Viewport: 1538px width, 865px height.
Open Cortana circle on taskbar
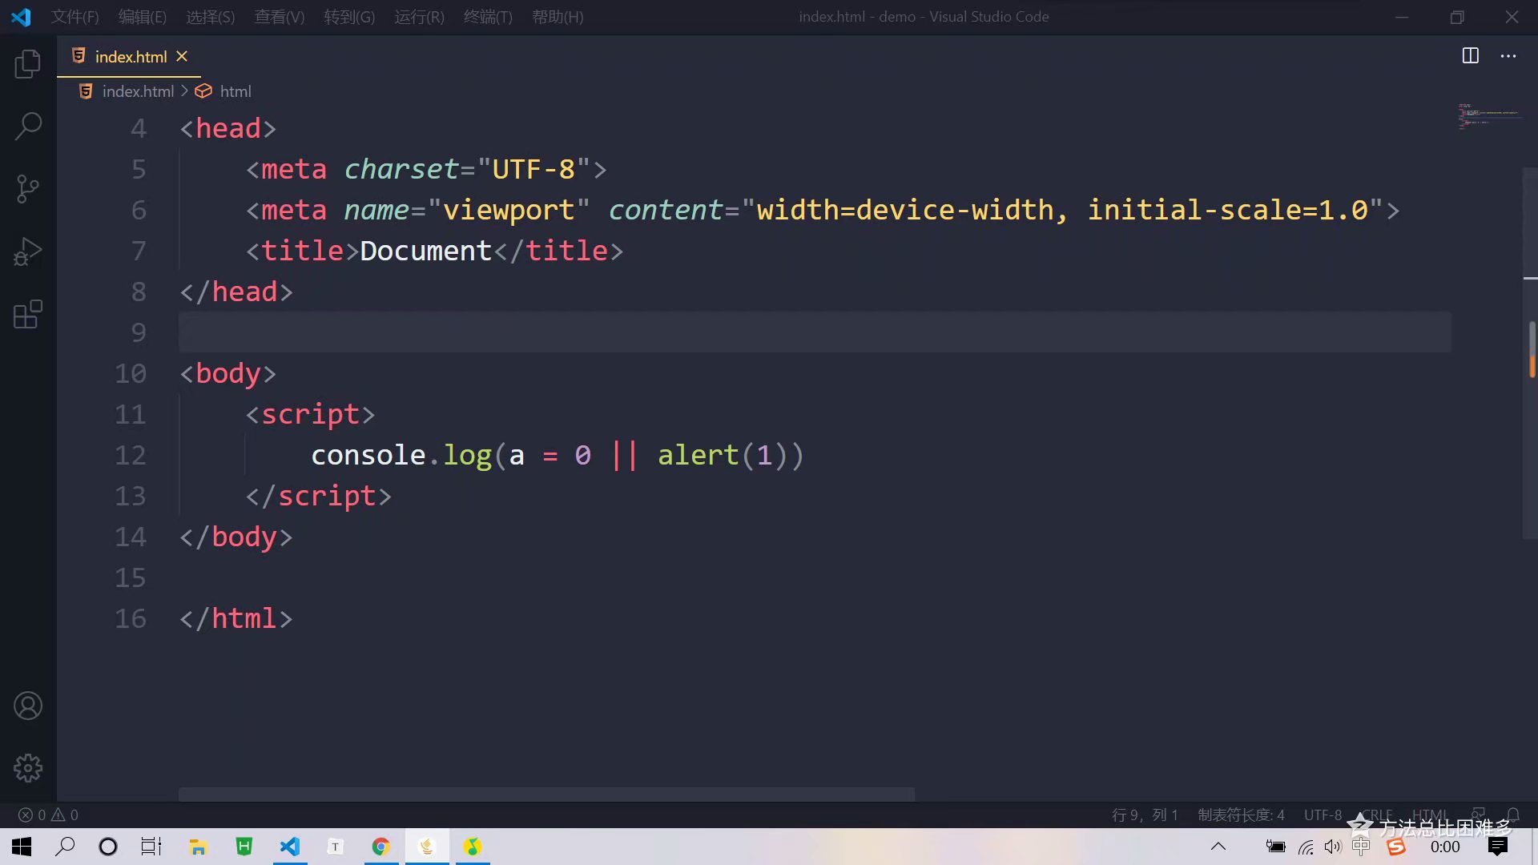pos(108,847)
